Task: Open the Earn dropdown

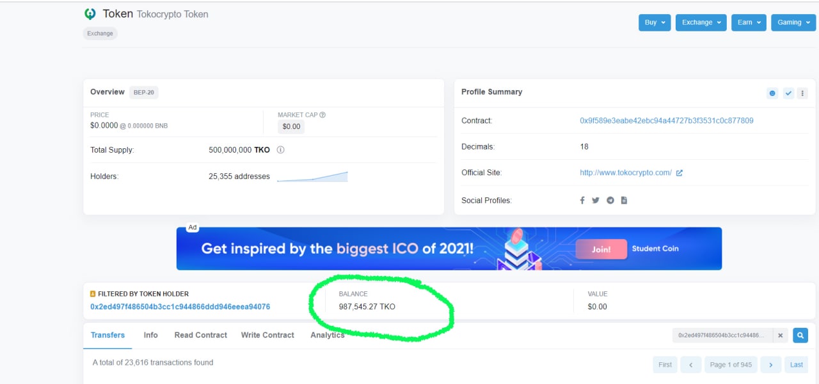Action: click(749, 22)
